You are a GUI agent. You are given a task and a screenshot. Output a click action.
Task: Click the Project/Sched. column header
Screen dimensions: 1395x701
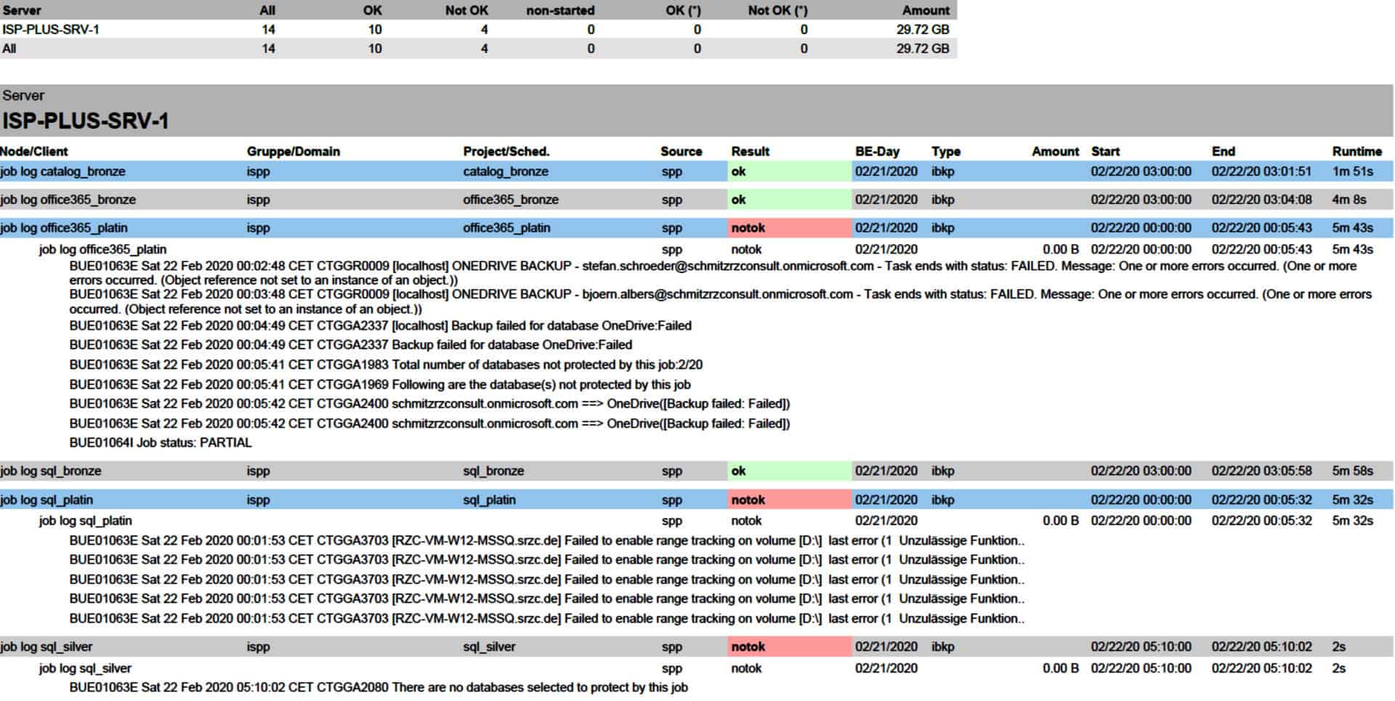click(x=506, y=151)
